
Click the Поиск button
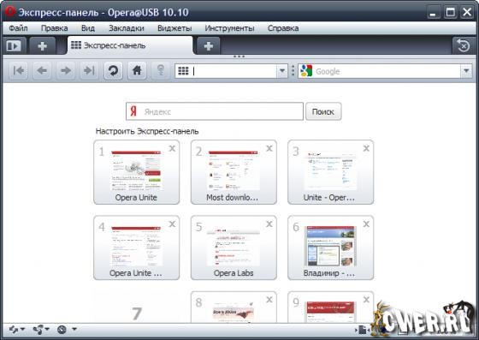coord(323,111)
